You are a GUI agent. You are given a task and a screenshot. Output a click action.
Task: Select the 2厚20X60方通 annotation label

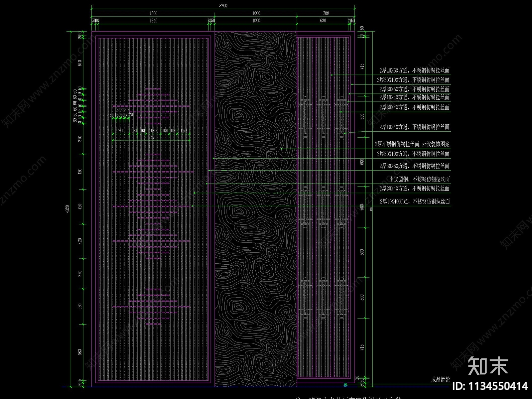click(414, 89)
